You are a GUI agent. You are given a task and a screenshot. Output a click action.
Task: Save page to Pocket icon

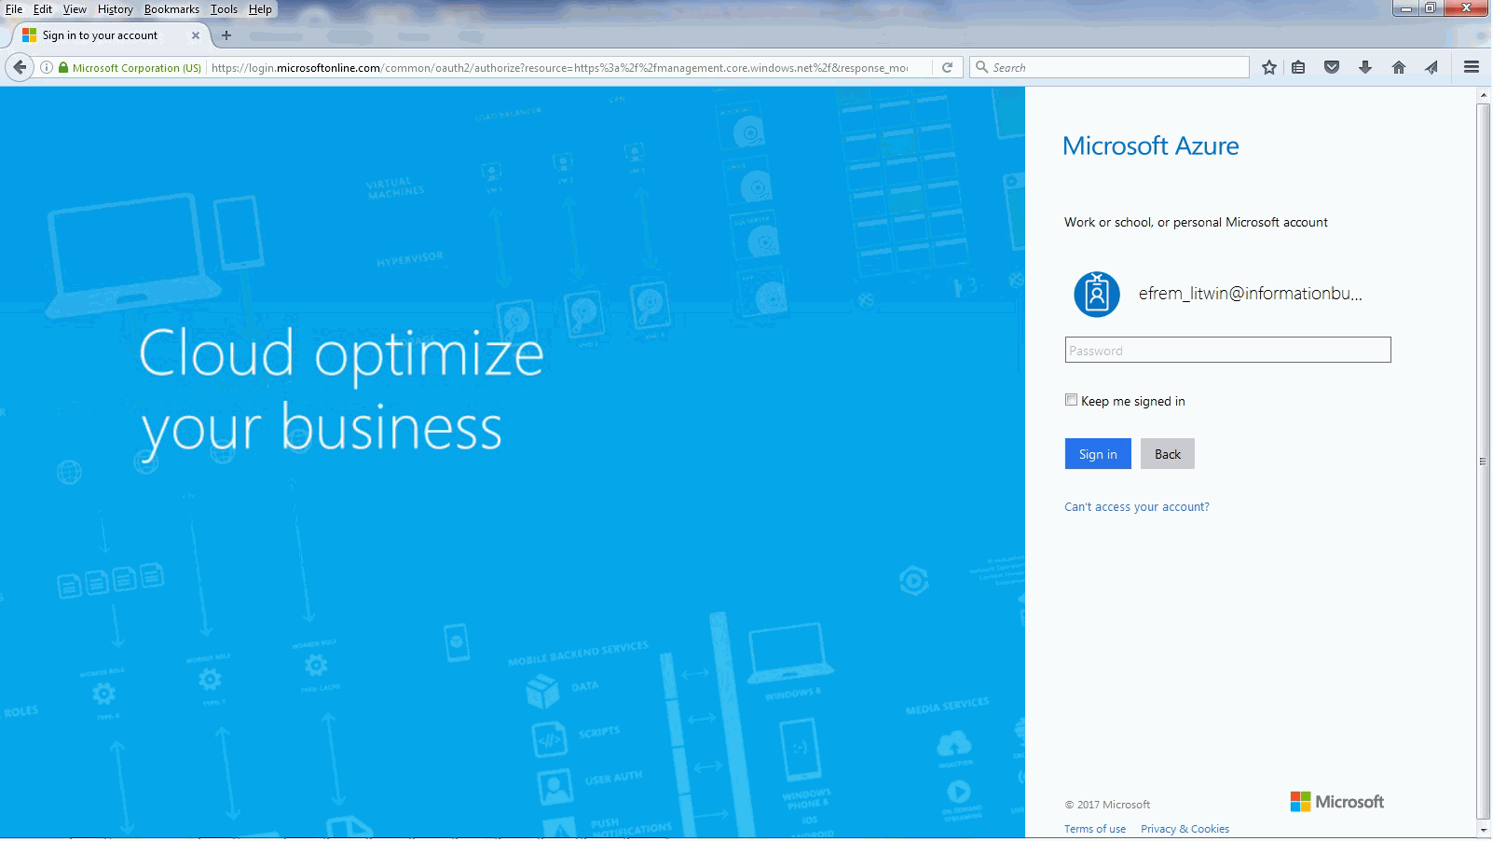pos(1332,67)
